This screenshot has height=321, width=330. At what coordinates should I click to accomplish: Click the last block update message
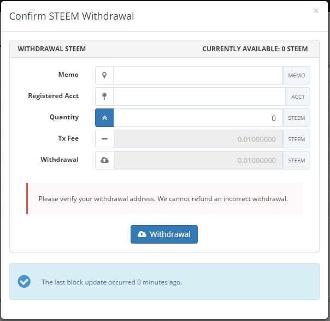coord(111,282)
